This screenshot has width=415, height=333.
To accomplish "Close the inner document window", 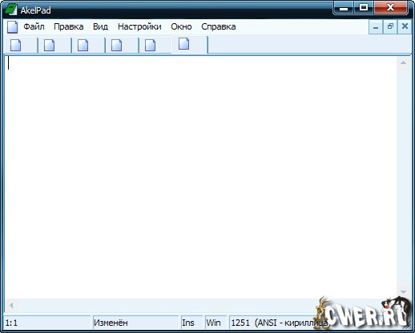I will pyautogui.click(x=405, y=27).
